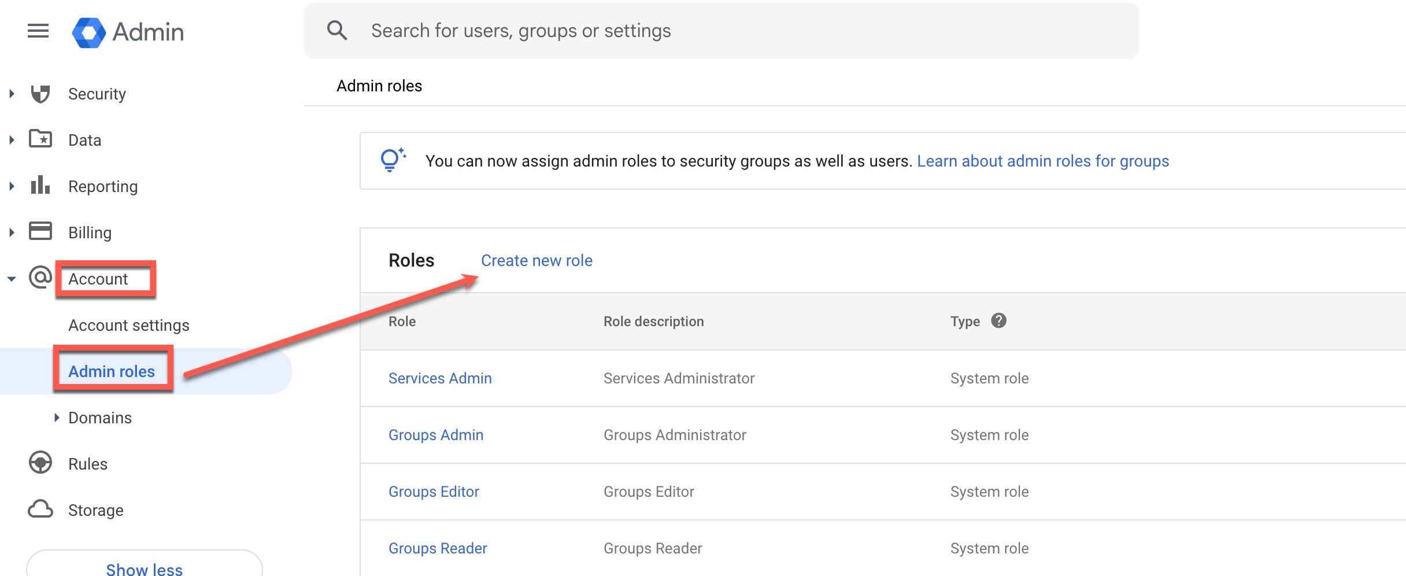Collapse the Account section arrow
This screenshot has width=1406, height=576.
pos(12,279)
